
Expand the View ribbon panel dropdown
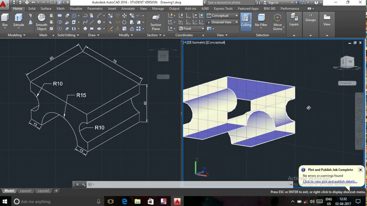coord(222,35)
